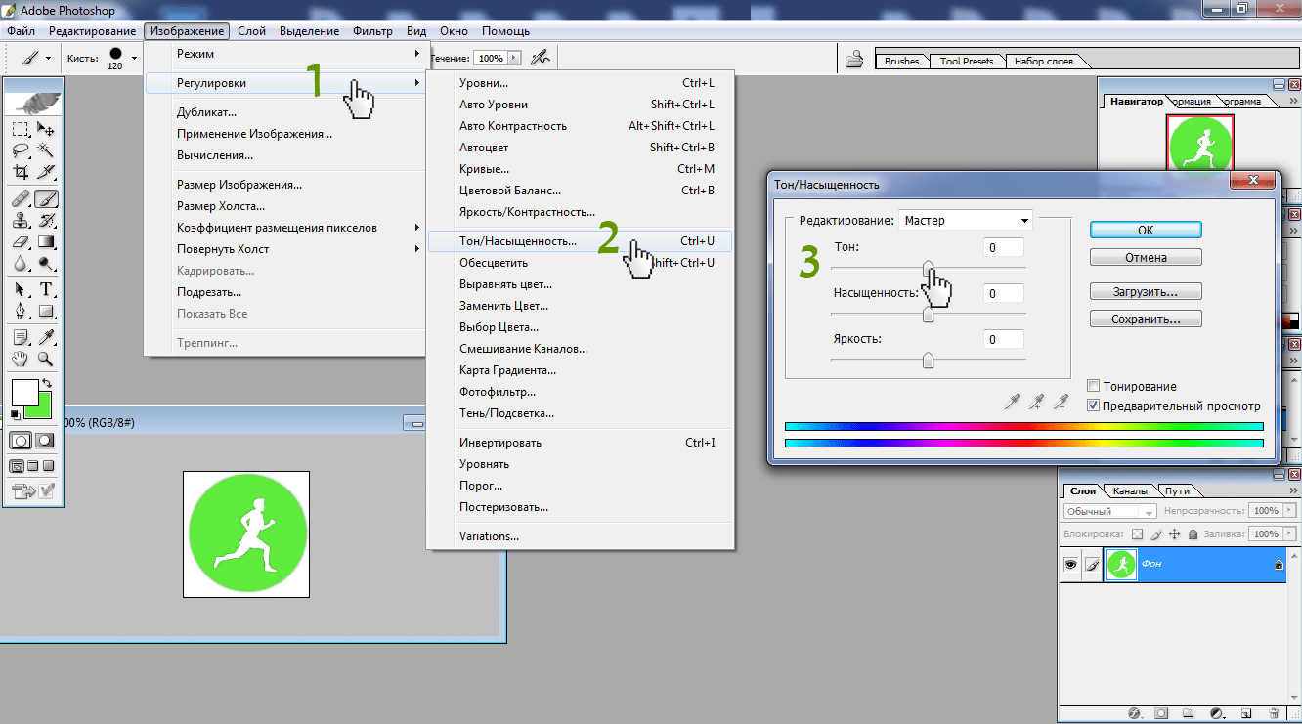Select the Healing Brush tool

pos(21,198)
